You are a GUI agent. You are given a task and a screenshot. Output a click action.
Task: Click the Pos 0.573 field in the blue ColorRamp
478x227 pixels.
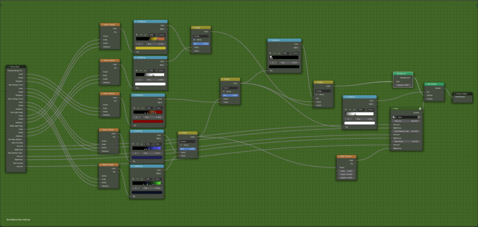152,153
